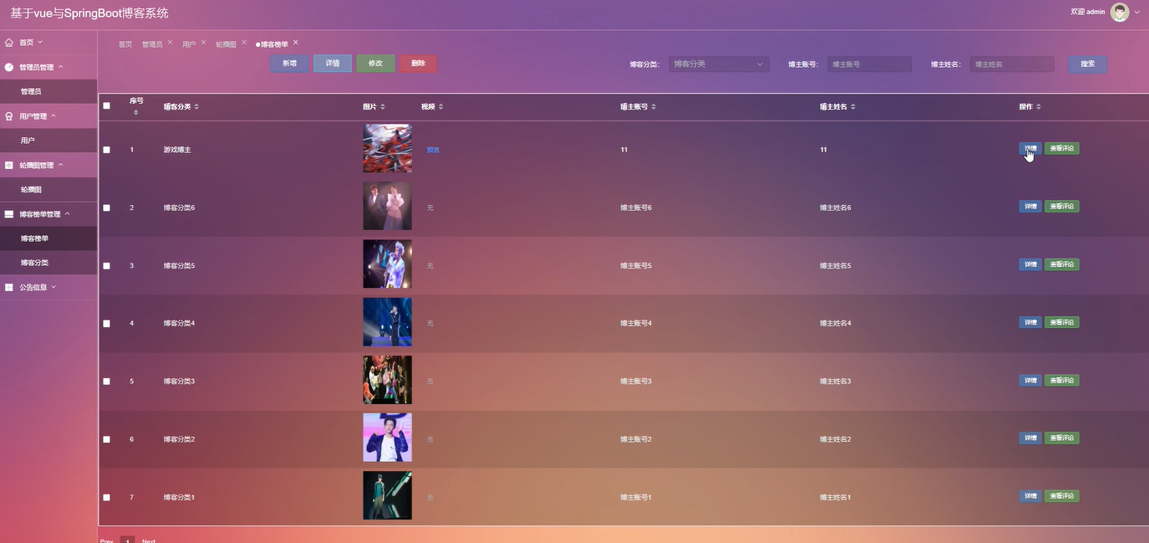Open the admin avatar at top right
Viewport: 1149px width, 543px height.
(x=1120, y=12)
